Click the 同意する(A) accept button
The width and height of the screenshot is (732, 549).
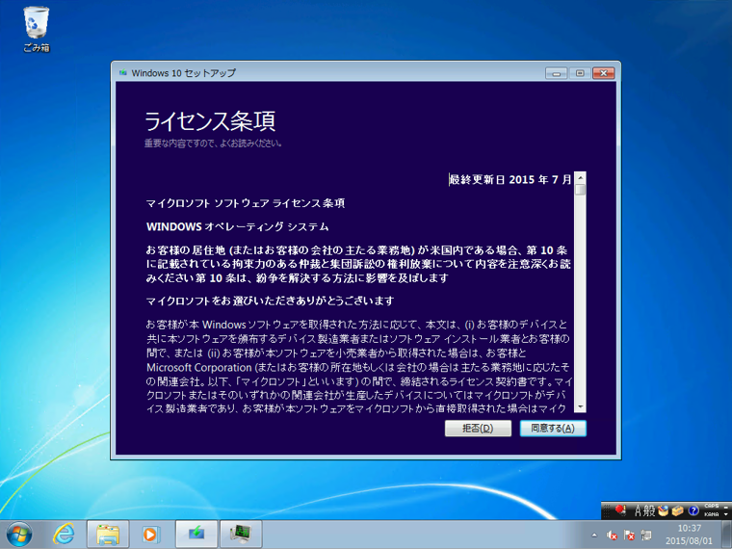[x=553, y=428]
